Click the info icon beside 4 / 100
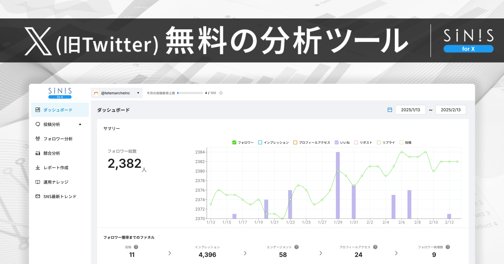Screen dimensions: 504x264 [x=221, y=93]
